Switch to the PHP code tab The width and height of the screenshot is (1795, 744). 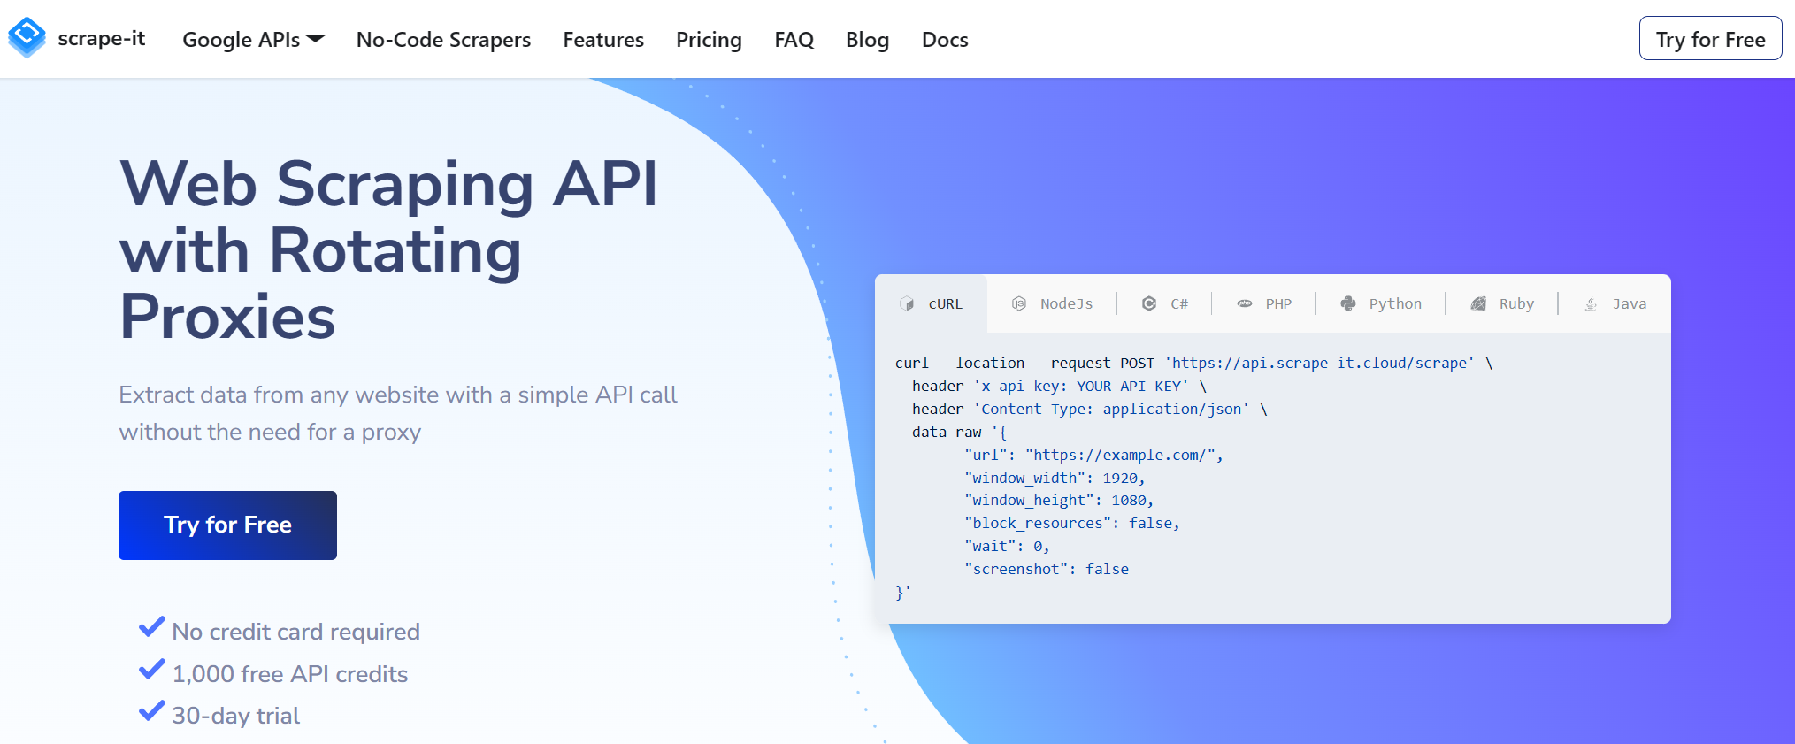[x=1263, y=303]
